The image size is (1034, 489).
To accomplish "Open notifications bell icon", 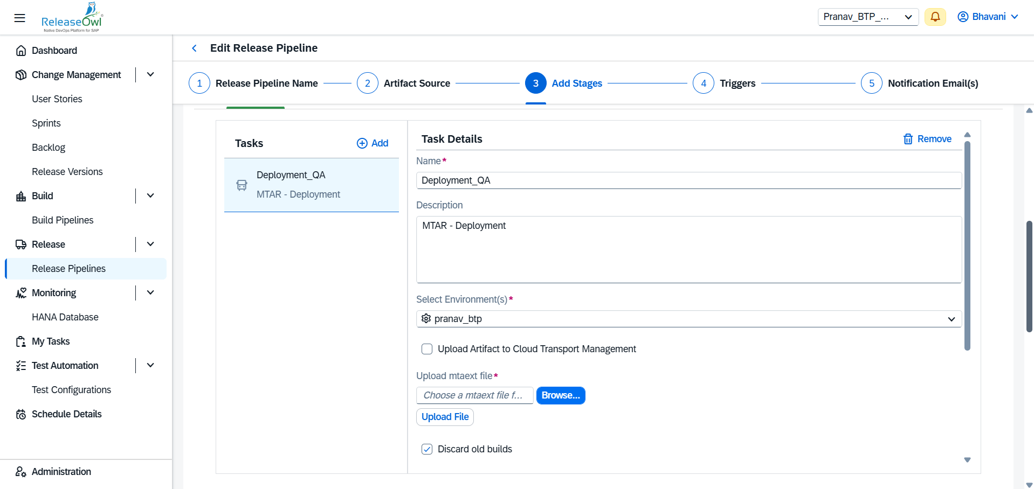I will coord(935,17).
